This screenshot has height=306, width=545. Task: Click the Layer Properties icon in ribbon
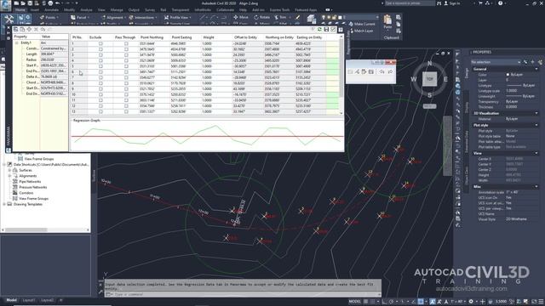[312, 19]
